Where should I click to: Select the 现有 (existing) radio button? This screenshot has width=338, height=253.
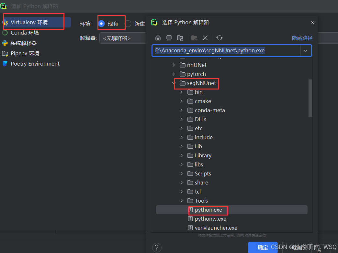point(101,24)
